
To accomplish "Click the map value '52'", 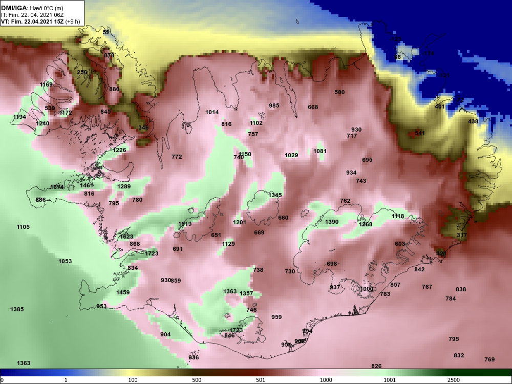I will click(106, 32).
